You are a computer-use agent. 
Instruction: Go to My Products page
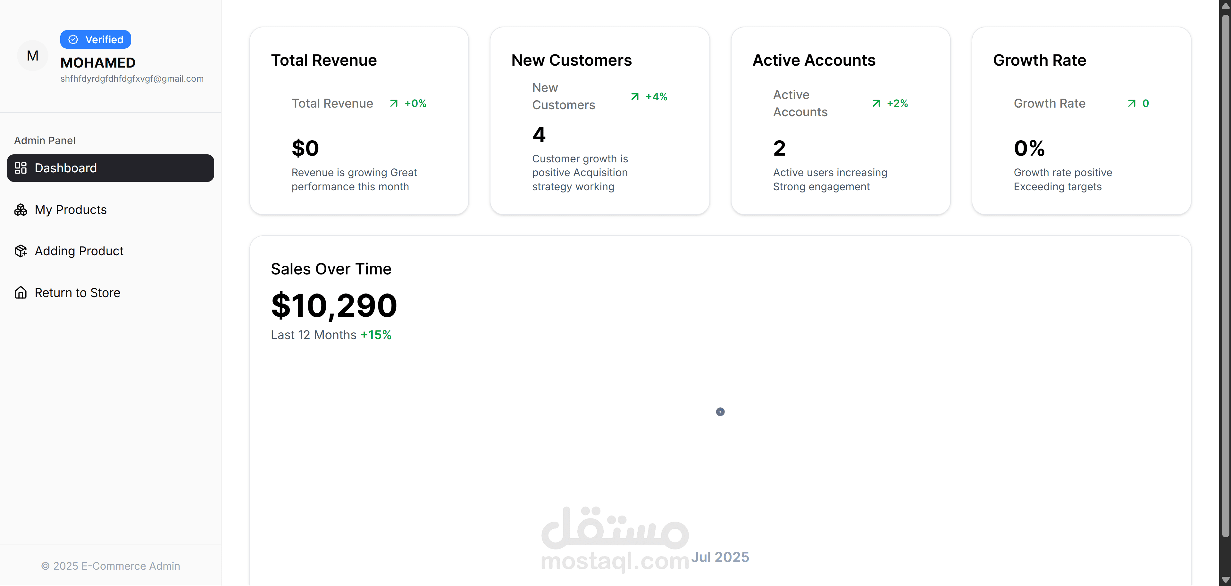pos(71,209)
